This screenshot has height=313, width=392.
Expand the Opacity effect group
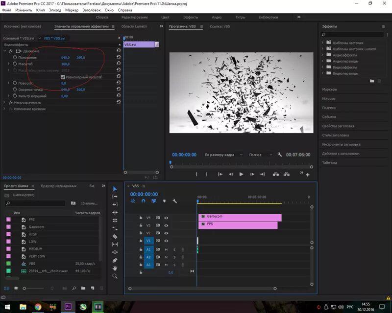4,102
